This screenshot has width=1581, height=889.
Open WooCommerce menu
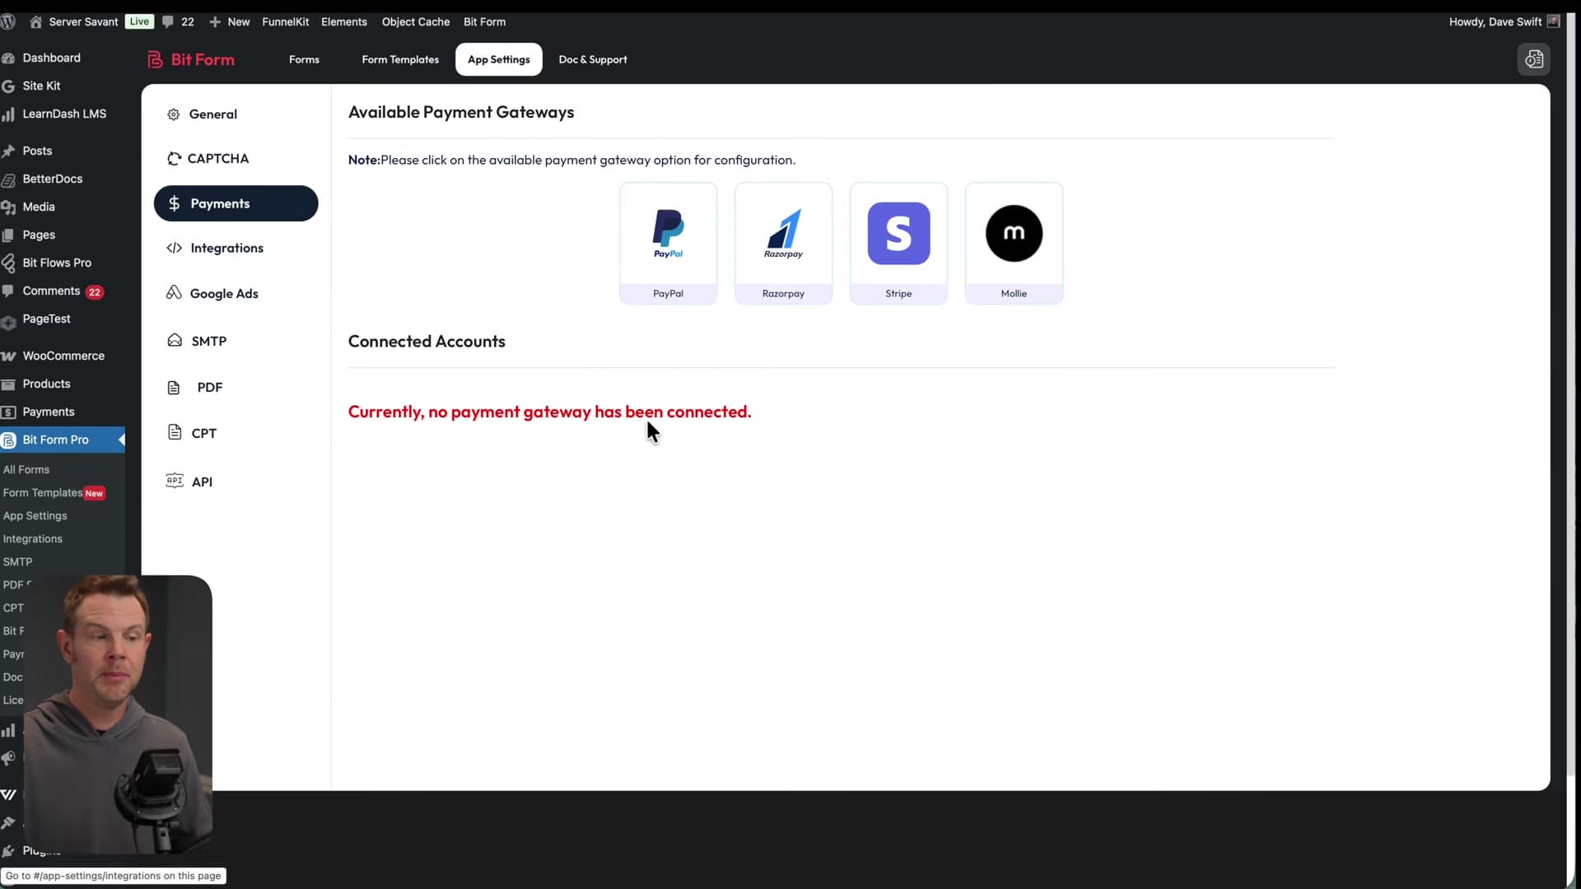click(x=63, y=356)
